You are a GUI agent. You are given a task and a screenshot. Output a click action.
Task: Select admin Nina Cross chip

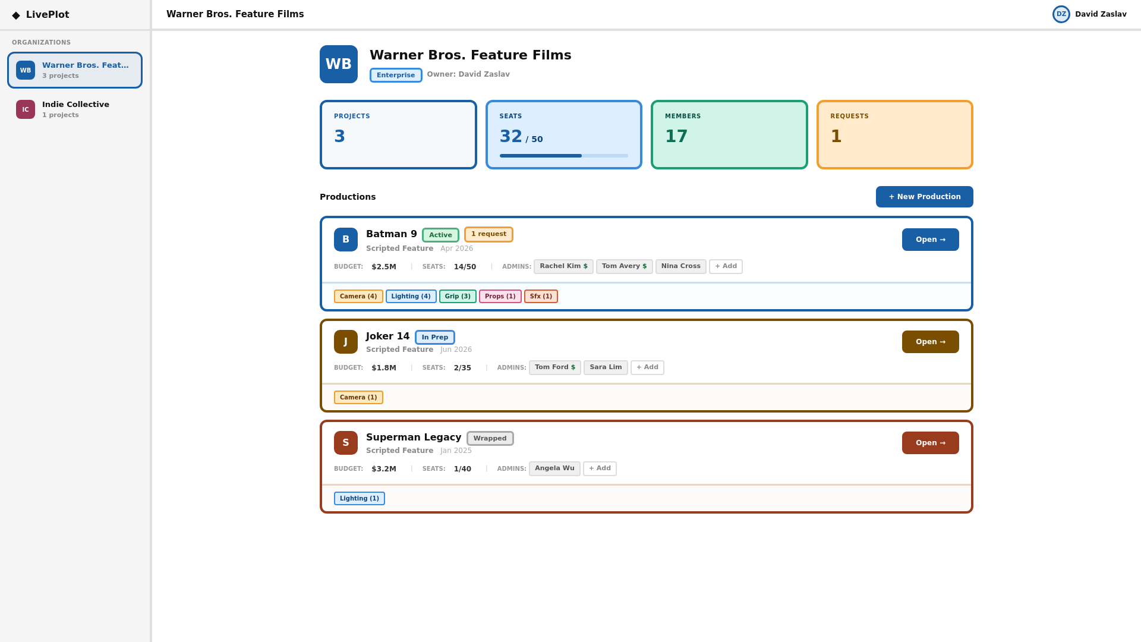[681, 266]
